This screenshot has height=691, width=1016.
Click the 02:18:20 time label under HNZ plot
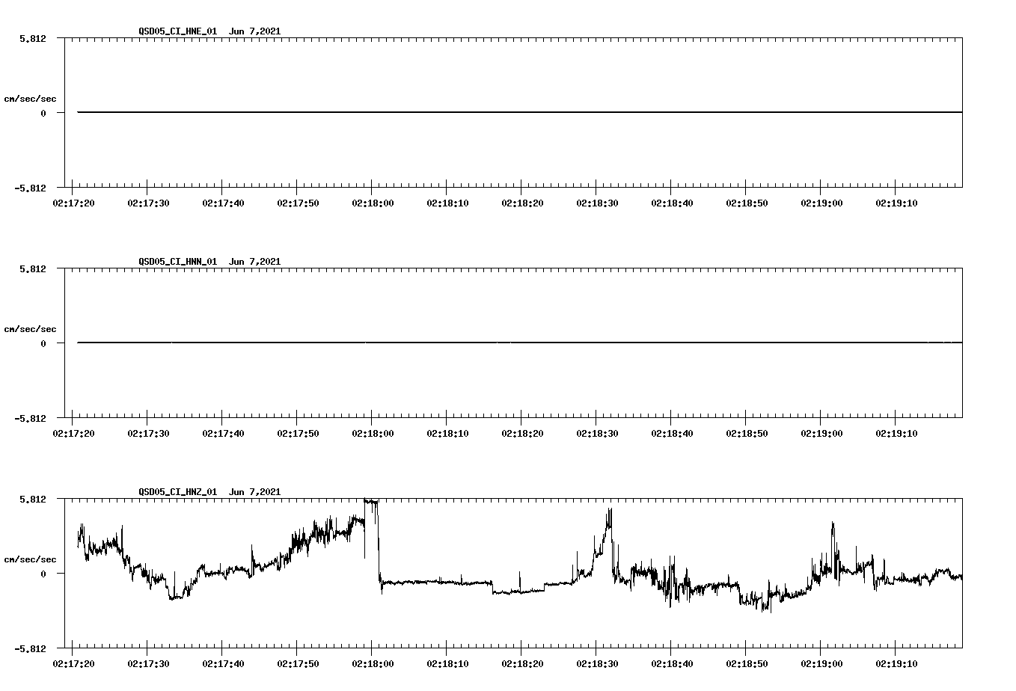click(x=522, y=664)
